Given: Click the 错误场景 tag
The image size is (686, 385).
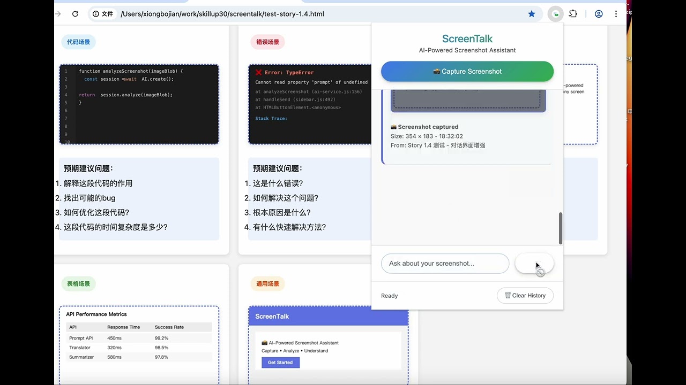Looking at the screenshot, I should [267, 42].
